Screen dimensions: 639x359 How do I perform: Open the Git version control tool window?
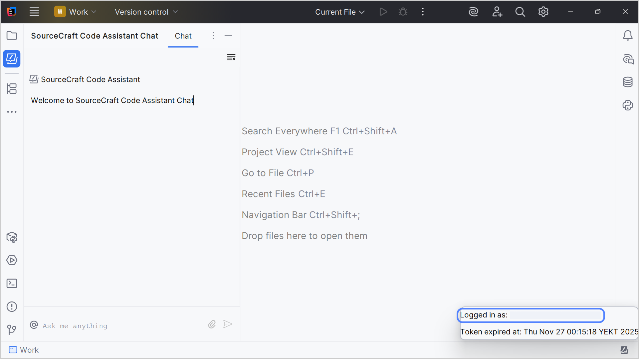click(x=12, y=329)
